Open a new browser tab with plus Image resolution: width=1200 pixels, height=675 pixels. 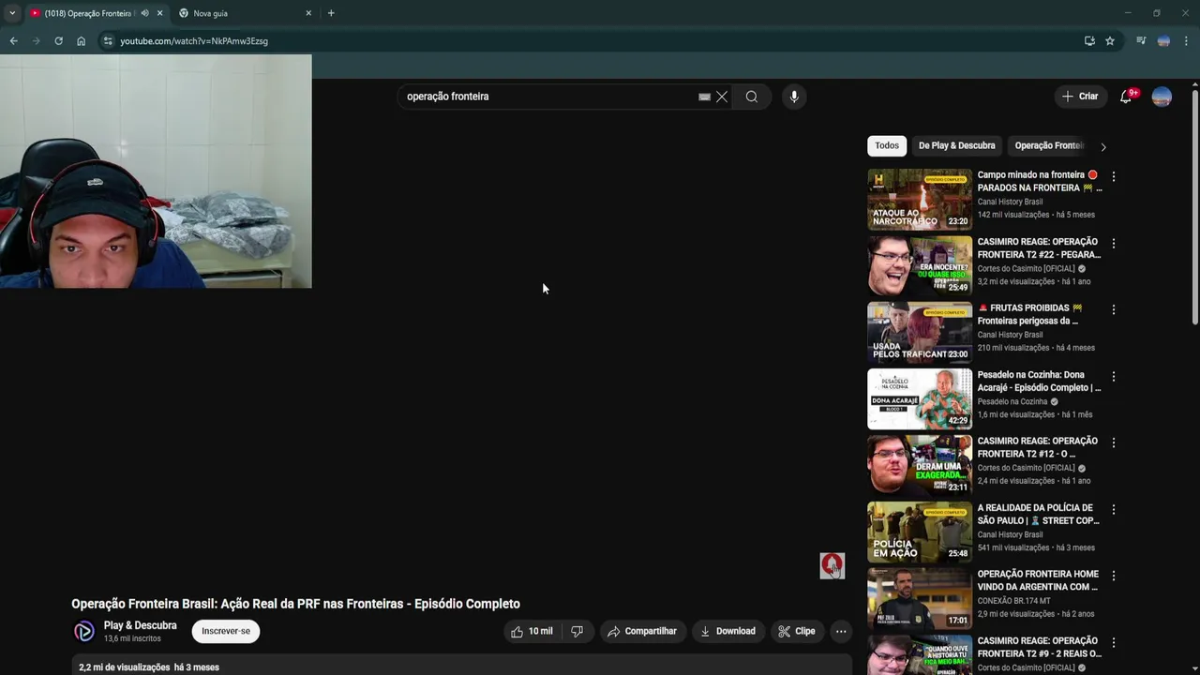[x=331, y=13]
